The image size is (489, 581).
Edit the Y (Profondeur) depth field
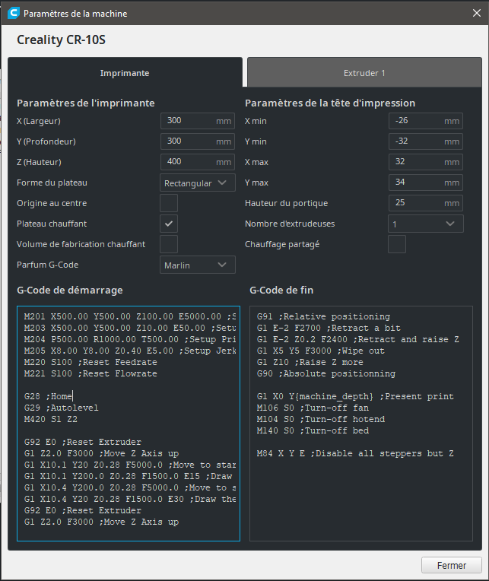point(198,141)
